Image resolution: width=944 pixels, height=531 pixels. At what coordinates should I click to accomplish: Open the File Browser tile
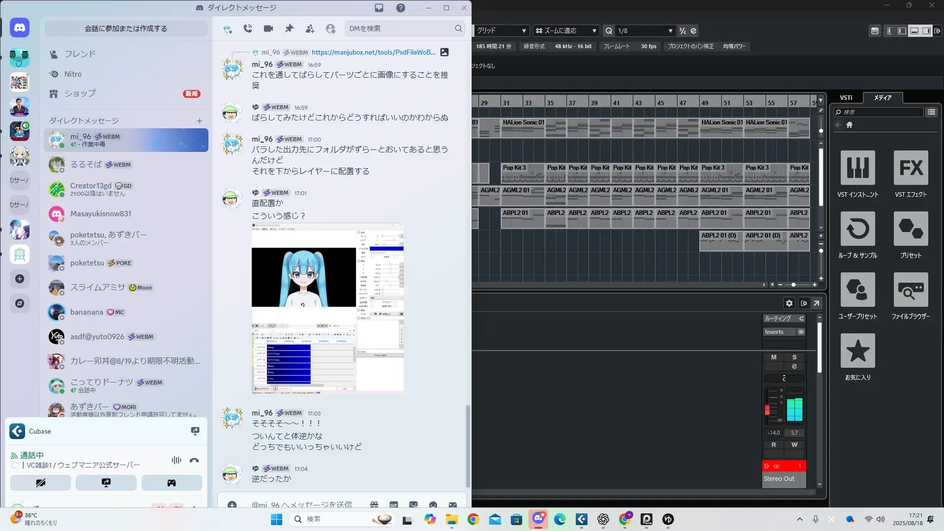pos(911,290)
